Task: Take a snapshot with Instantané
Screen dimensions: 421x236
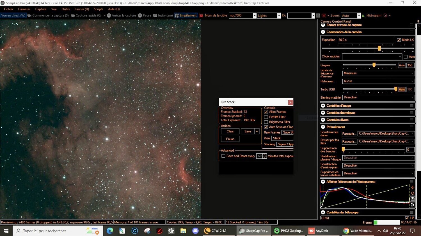Action: tap(163, 15)
